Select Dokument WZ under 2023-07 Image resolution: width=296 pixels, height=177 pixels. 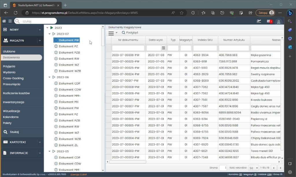click(x=69, y=65)
